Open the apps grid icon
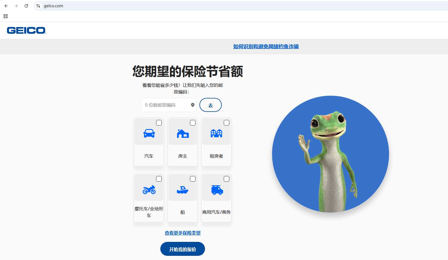This screenshot has width=448, height=260. [x=6, y=16]
